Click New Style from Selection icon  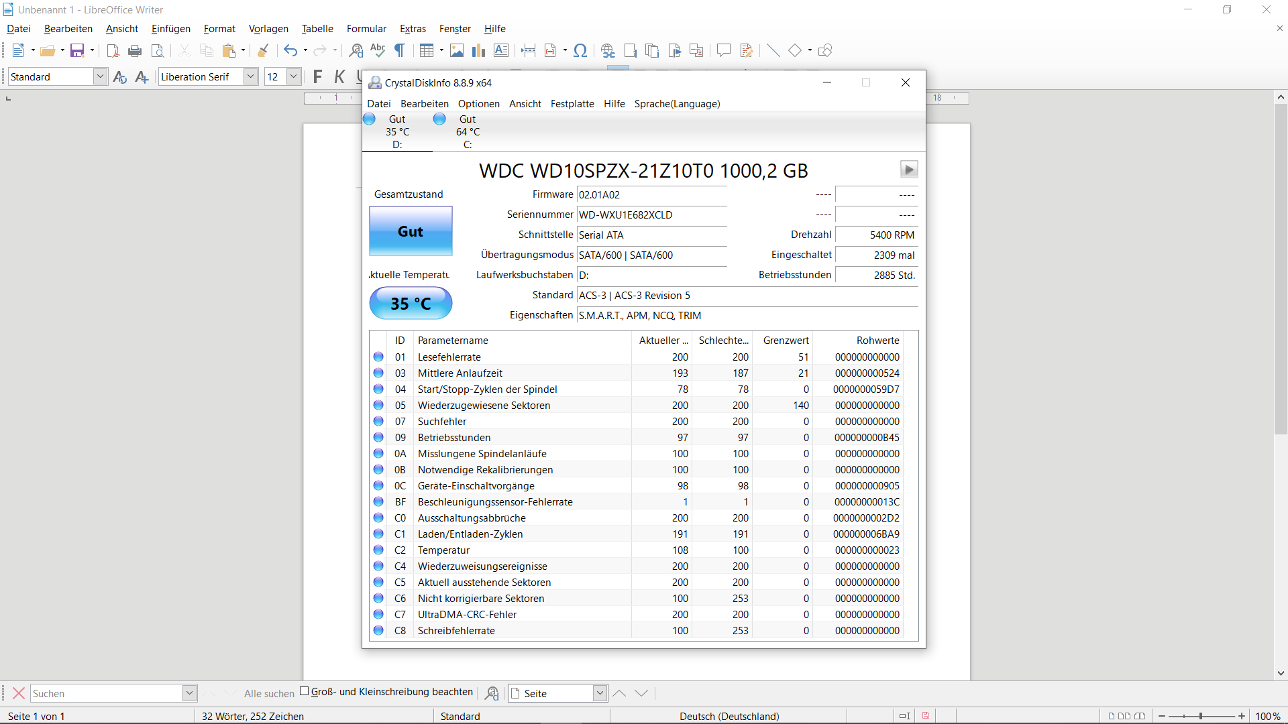[142, 76]
